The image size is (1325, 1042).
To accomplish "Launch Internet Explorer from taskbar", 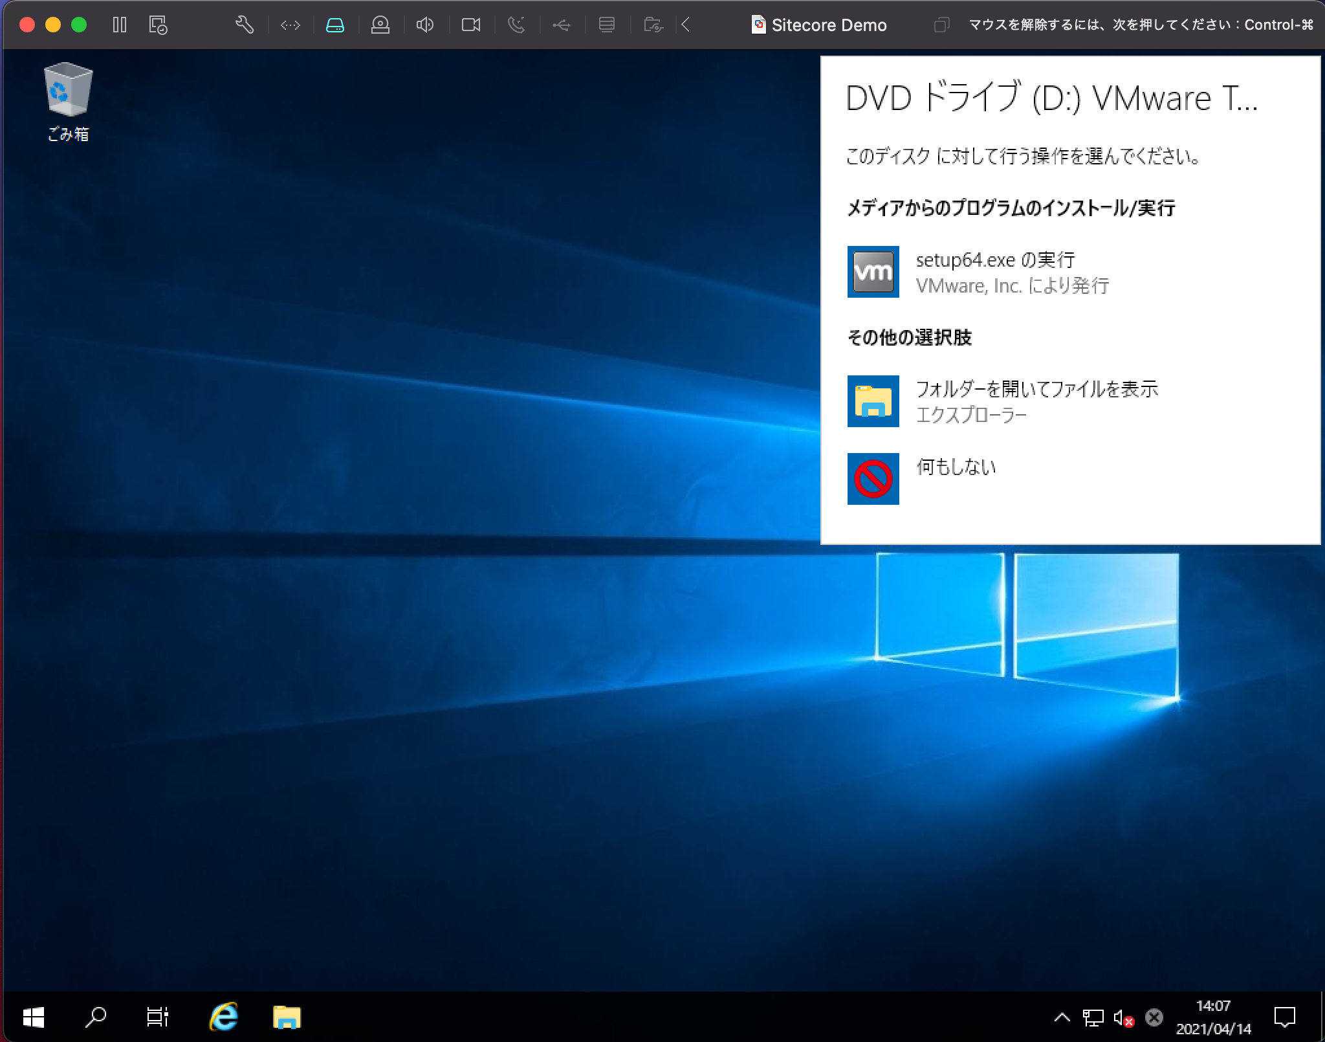I will [224, 1017].
